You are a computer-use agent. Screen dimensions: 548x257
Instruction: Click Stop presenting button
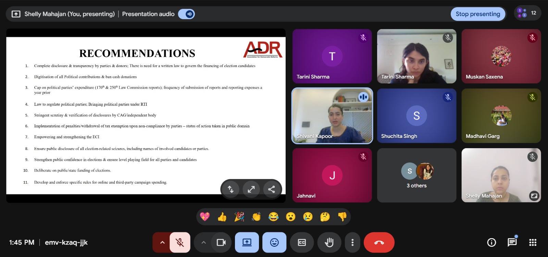coord(477,14)
